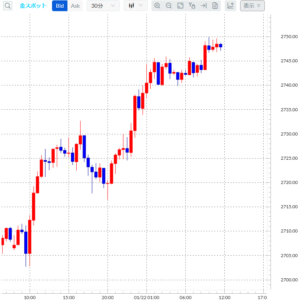Viewport: 301px width, 301px height.
Task: Click the 2740.00 price axis label
Action: 289,85
